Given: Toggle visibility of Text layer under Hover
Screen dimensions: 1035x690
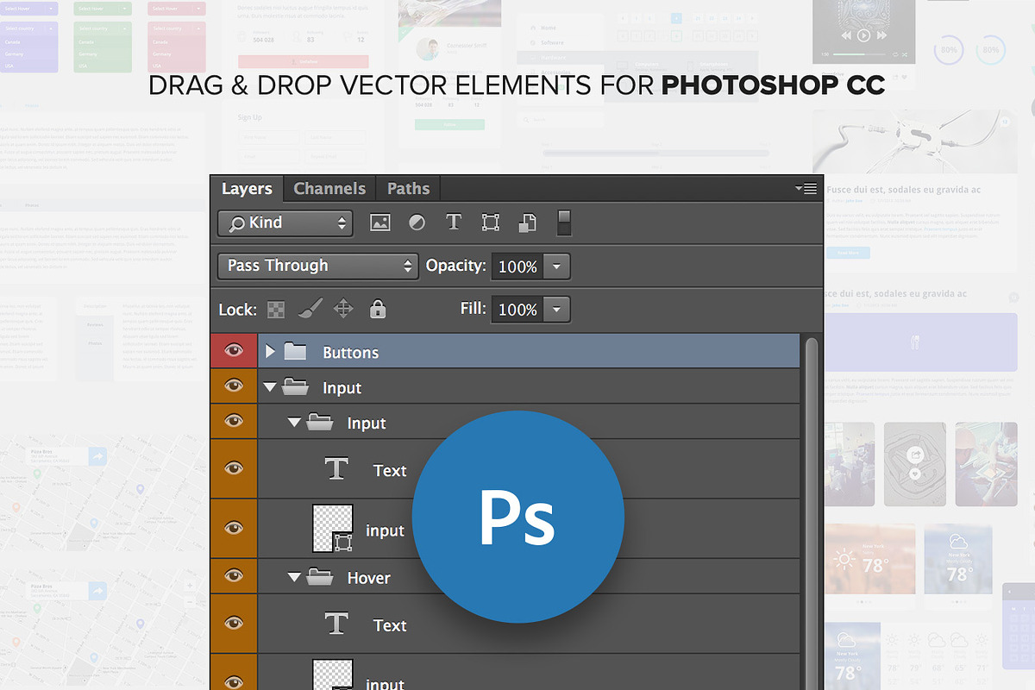Looking at the screenshot, I should click(234, 623).
